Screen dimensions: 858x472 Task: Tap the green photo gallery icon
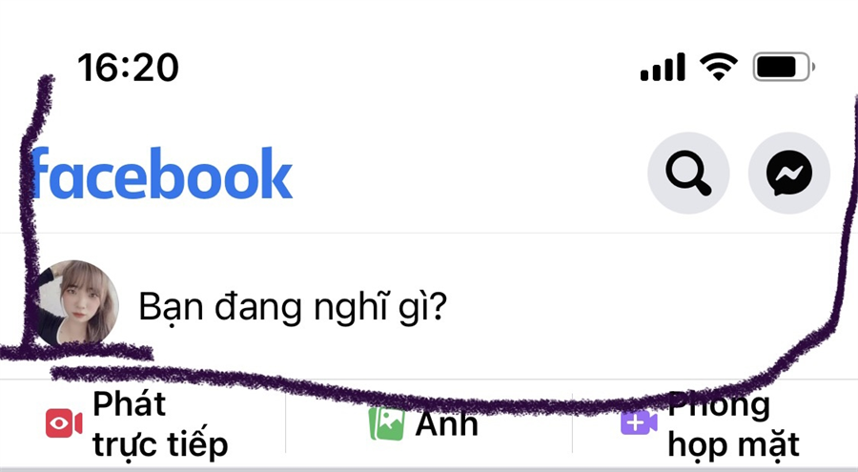point(387,423)
